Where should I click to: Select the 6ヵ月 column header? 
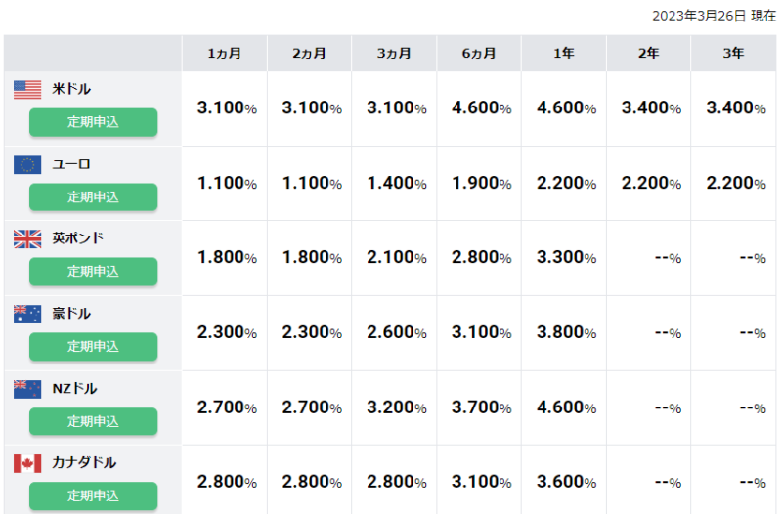479,54
